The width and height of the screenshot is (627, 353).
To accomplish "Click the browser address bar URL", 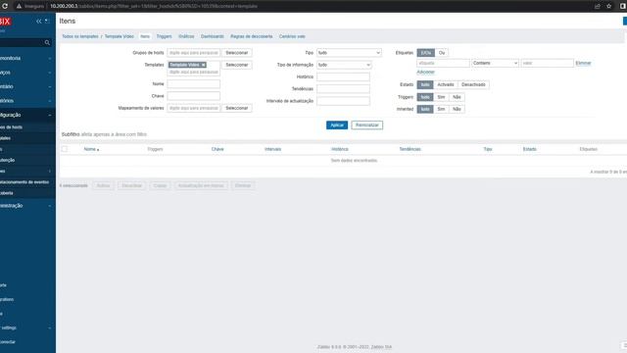I will (x=154, y=7).
